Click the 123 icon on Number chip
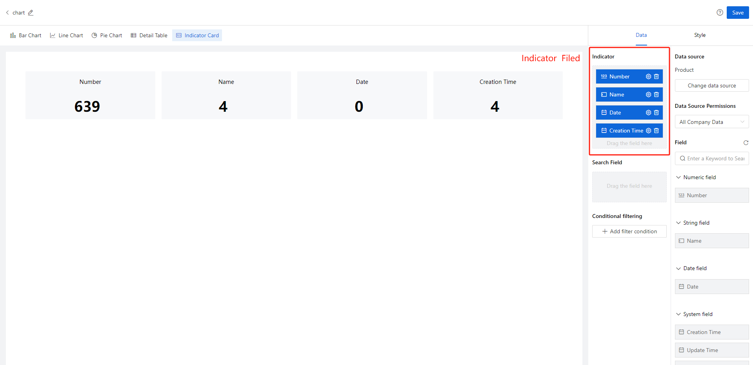The height and width of the screenshot is (365, 753). coord(604,76)
